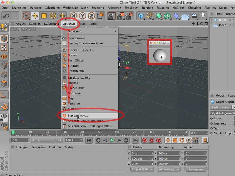Screen dimensions: 235x176
Task: Toggle Isolines display option
Action: [x=90, y=83]
